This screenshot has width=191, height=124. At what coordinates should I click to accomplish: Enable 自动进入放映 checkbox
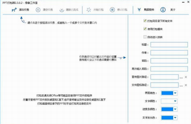point(145,37)
